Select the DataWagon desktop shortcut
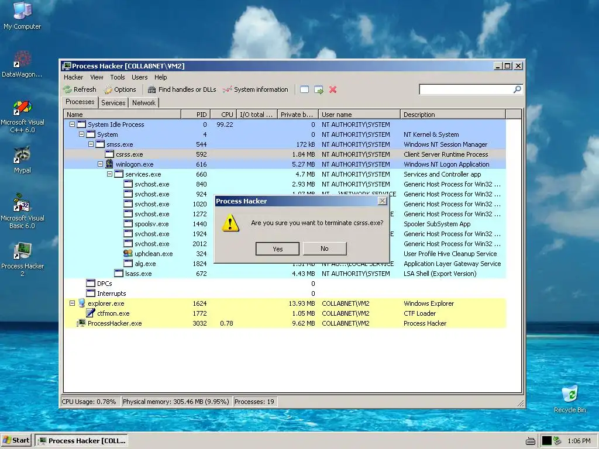 coord(22,64)
